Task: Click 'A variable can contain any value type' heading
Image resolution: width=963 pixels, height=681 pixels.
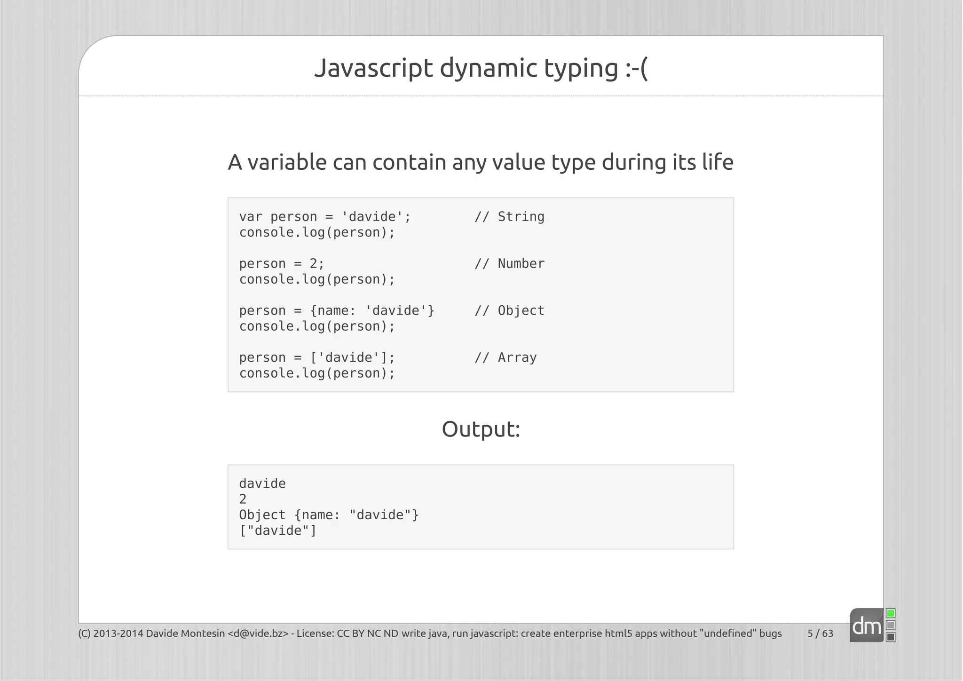Action: pos(481,163)
